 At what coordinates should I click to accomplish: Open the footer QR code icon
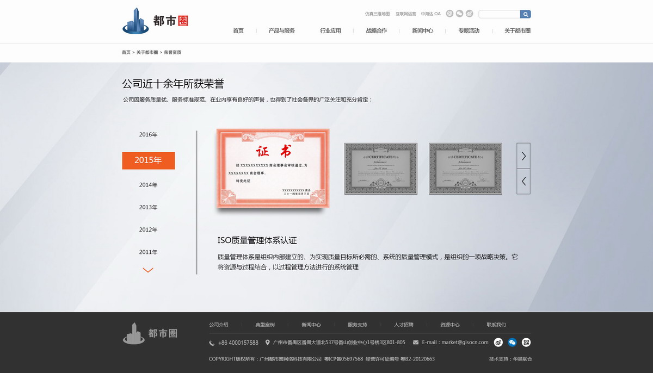point(526,342)
